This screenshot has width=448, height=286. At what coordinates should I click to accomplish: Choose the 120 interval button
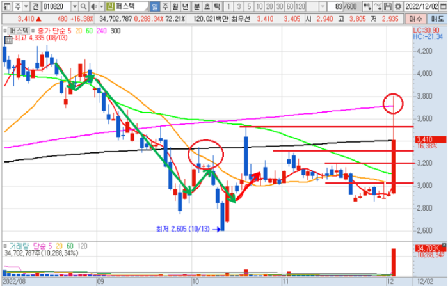point(300,6)
